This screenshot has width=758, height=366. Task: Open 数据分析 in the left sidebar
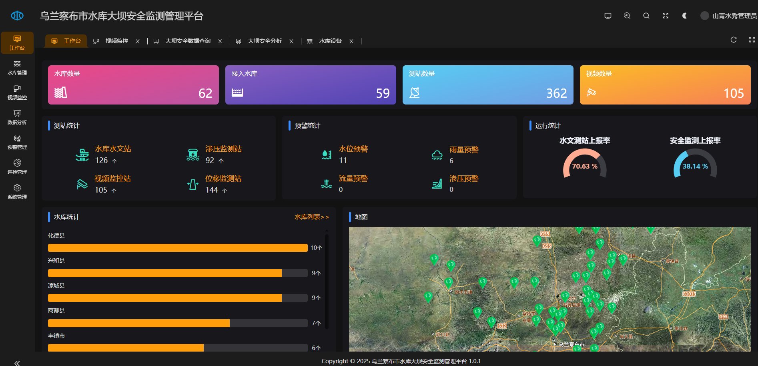[16, 117]
